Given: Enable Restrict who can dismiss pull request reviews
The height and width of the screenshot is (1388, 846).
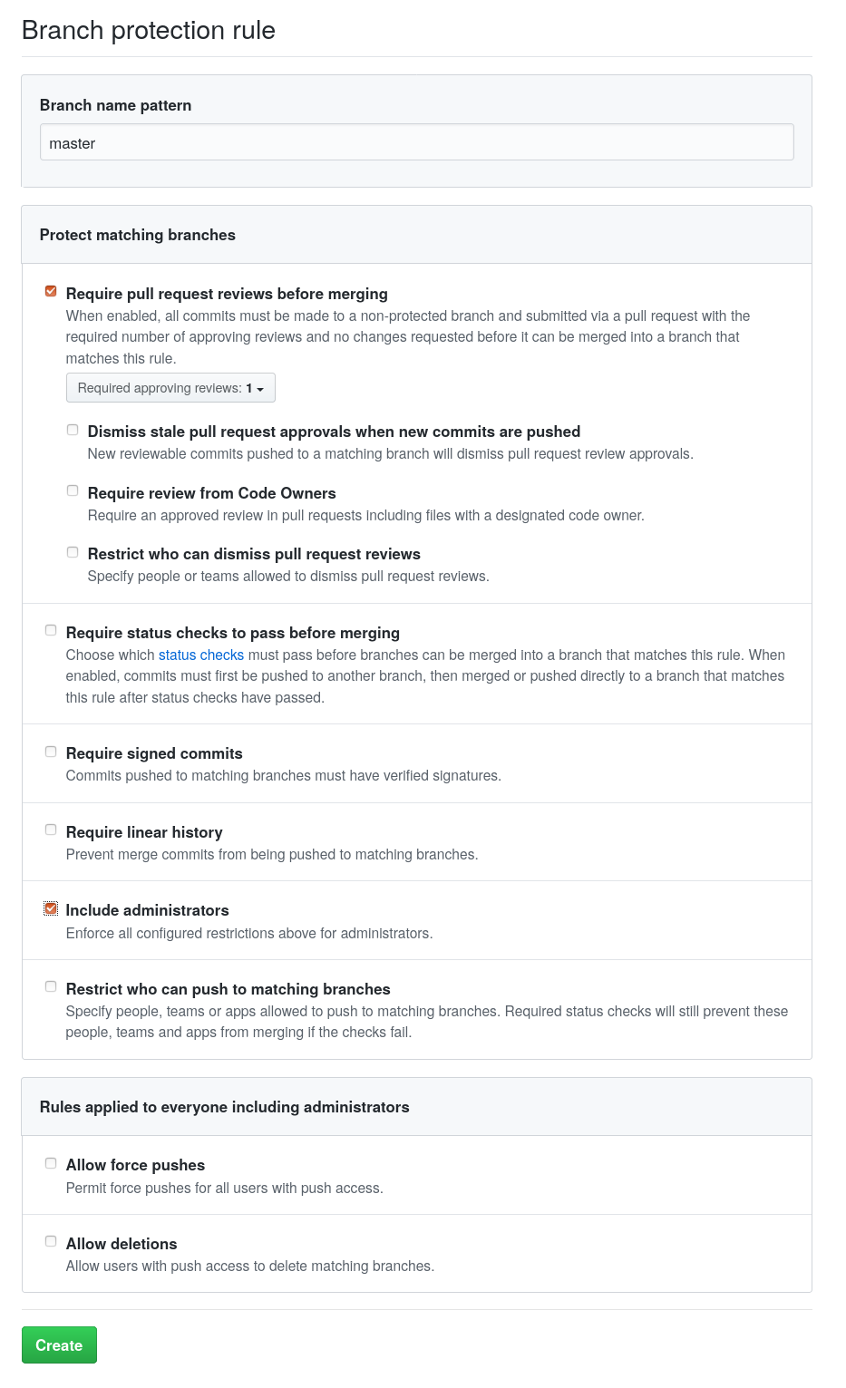Looking at the screenshot, I should point(73,551).
